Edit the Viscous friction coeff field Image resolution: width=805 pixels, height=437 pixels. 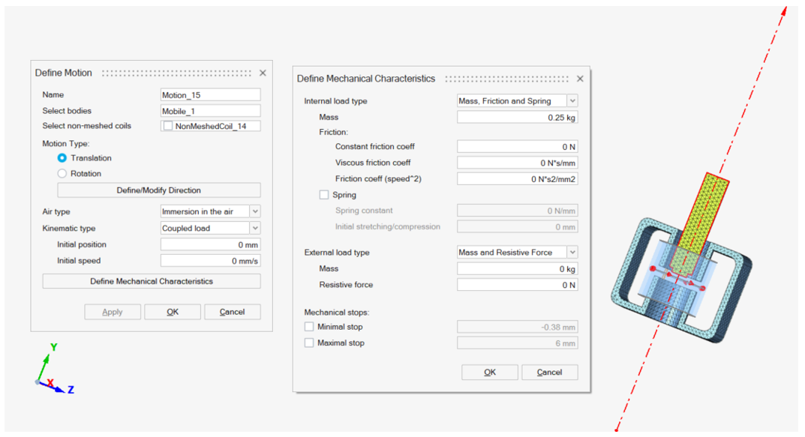tap(518, 163)
